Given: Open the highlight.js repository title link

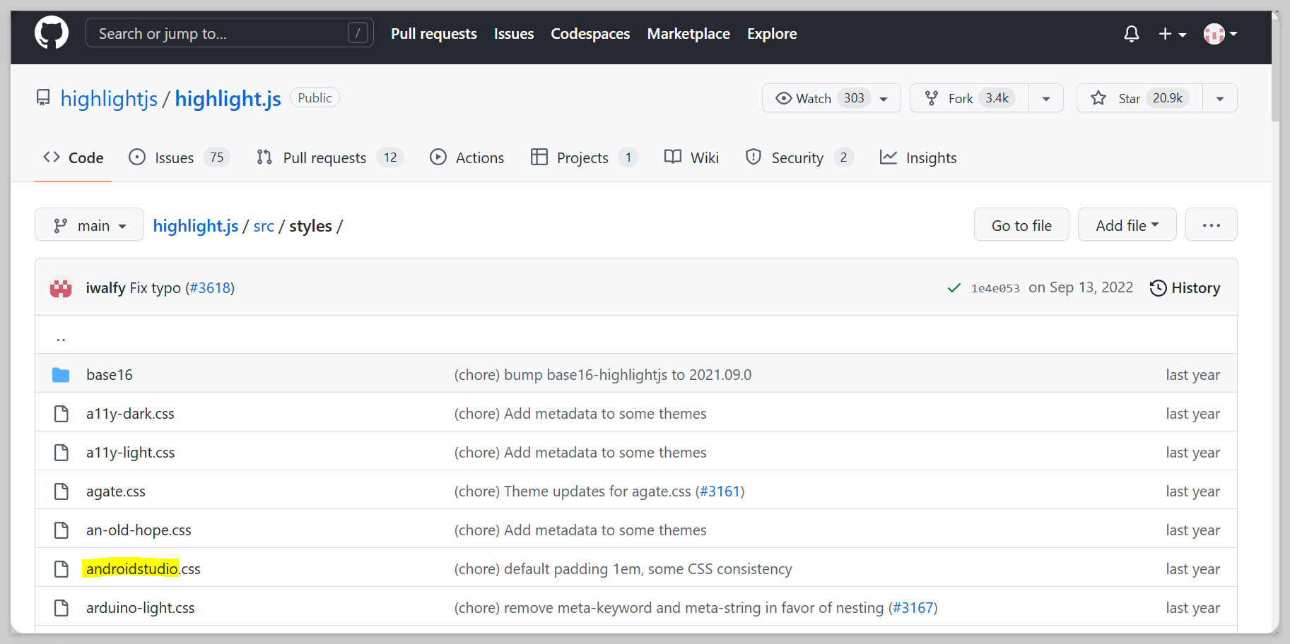Looking at the screenshot, I should tap(228, 98).
